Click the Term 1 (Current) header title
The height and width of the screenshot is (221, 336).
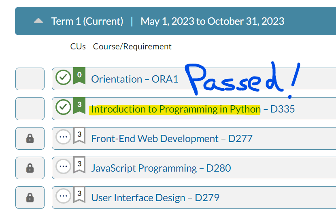pyautogui.click(x=87, y=21)
